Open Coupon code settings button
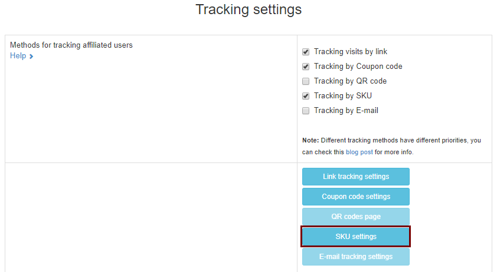This screenshot has width=497, height=272. [356, 197]
